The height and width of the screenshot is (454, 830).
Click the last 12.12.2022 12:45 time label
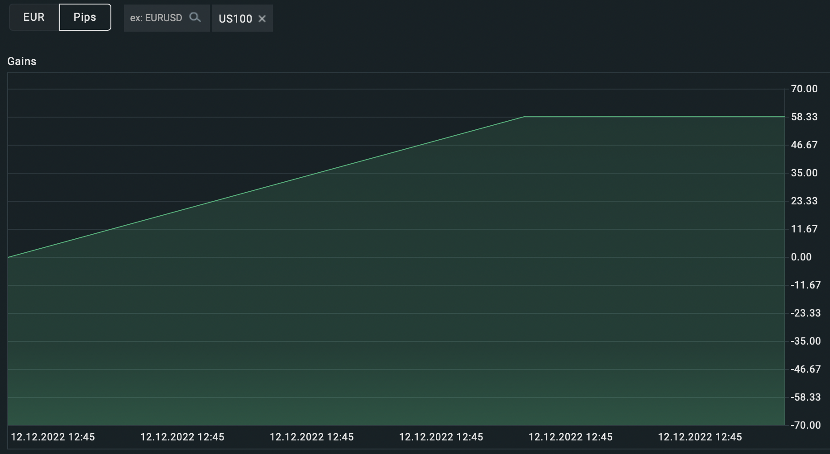point(700,437)
